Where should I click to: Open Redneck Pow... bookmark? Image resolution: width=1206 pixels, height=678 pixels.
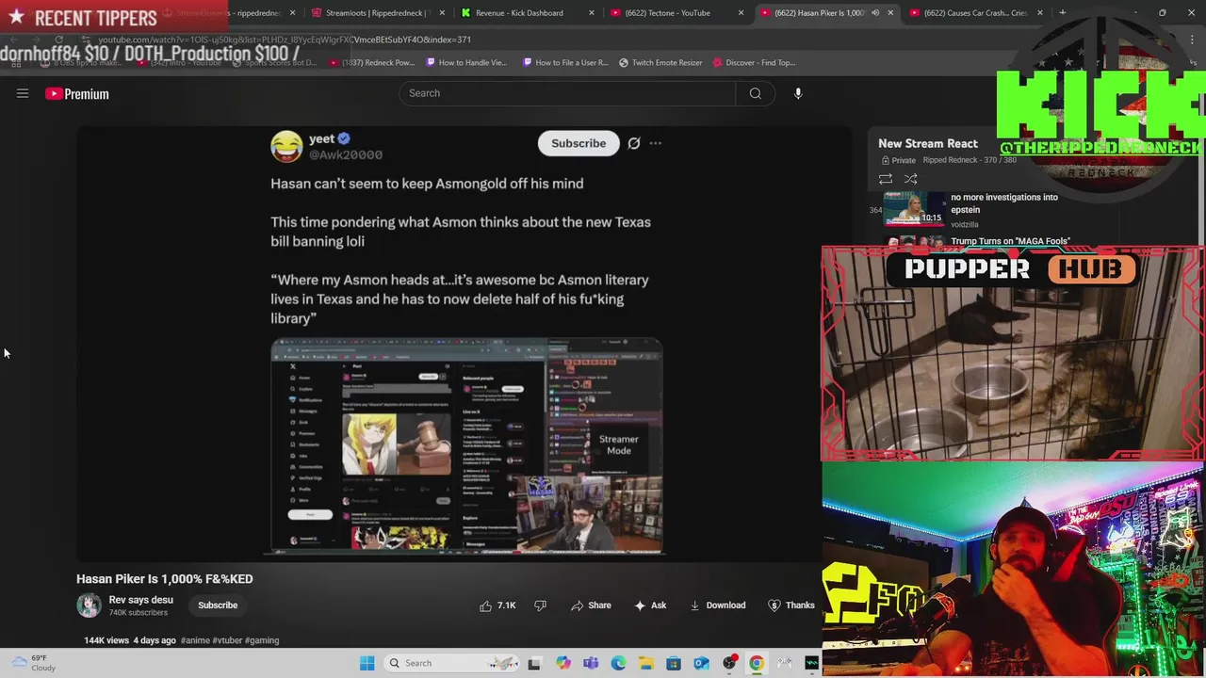pyautogui.click(x=371, y=62)
